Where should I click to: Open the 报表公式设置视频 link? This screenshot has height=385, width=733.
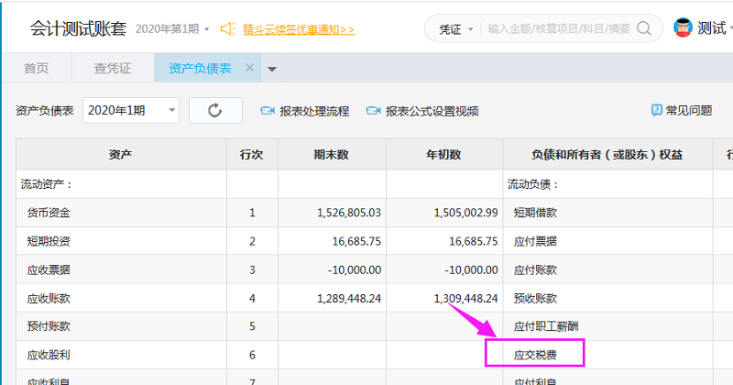pyautogui.click(x=432, y=111)
